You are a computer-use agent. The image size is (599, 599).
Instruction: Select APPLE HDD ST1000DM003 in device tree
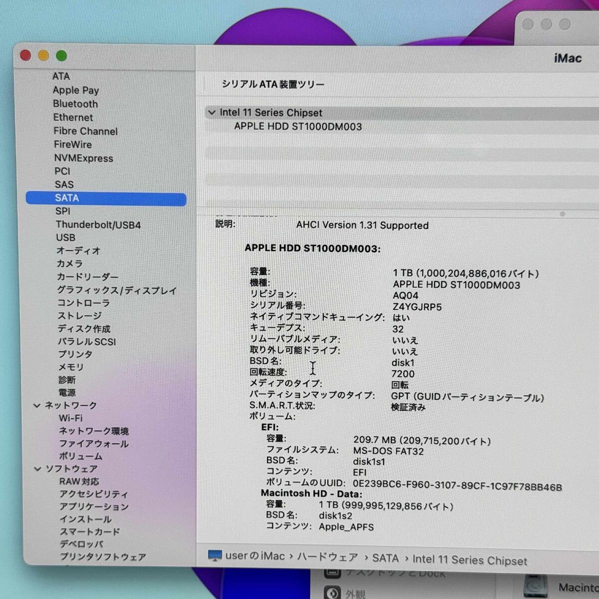pyautogui.click(x=298, y=127)
